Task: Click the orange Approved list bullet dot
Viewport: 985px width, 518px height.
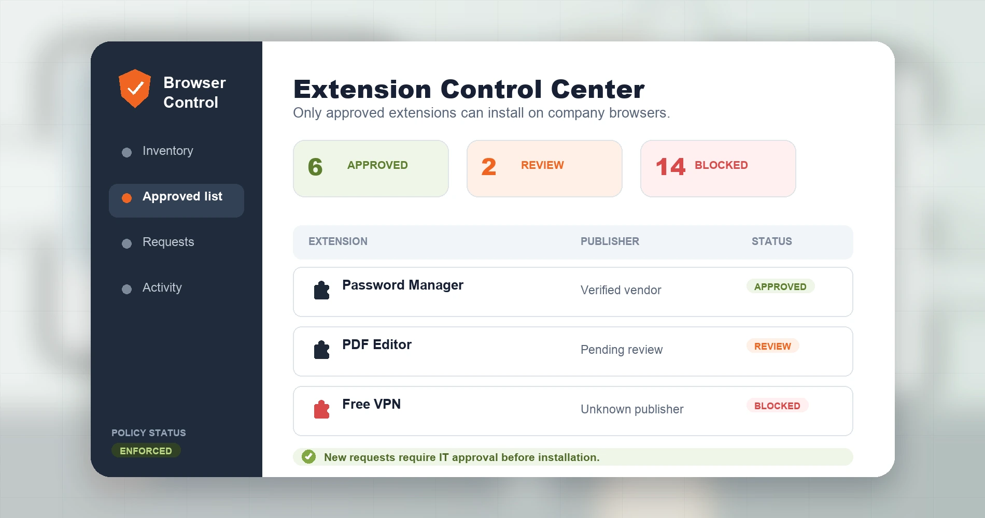Action: [x=126, y=198]
